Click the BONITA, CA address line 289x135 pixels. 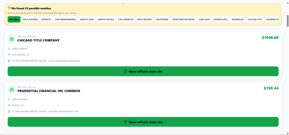click(18, 105)
